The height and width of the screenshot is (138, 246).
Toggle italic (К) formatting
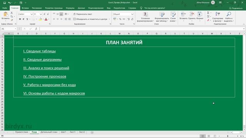click(23, 19)
